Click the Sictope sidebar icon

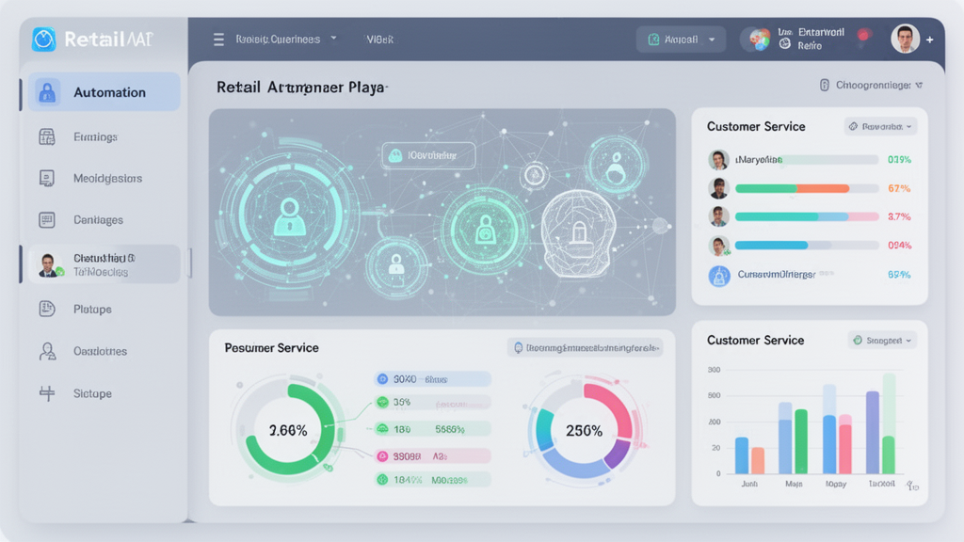tap(47, 393)
